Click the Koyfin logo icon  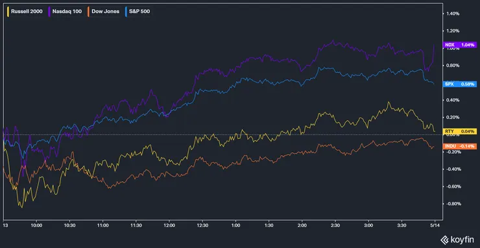(444, 240)
